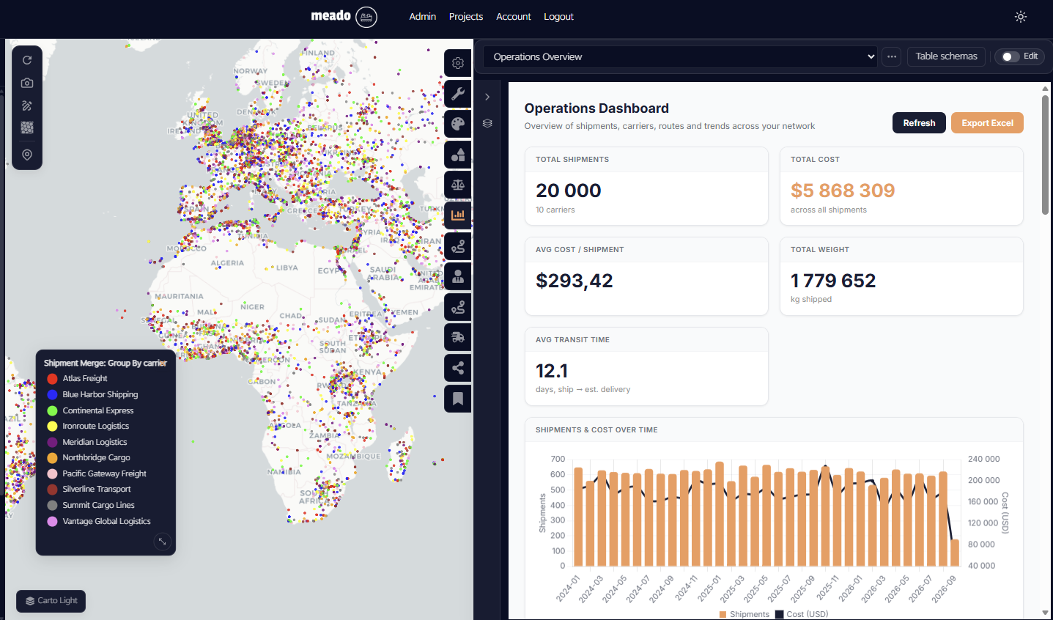Click the Refresh button
The image size is (1053, 620).
point(919,123)
